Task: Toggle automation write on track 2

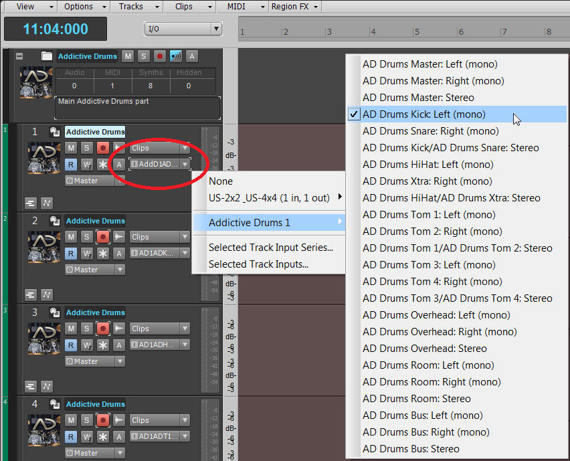Action: [87, 254]
